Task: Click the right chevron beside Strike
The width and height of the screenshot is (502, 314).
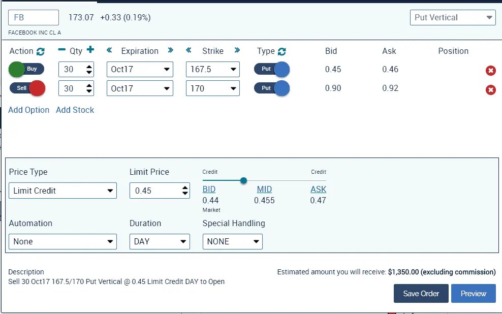Action: click(236, 51)
